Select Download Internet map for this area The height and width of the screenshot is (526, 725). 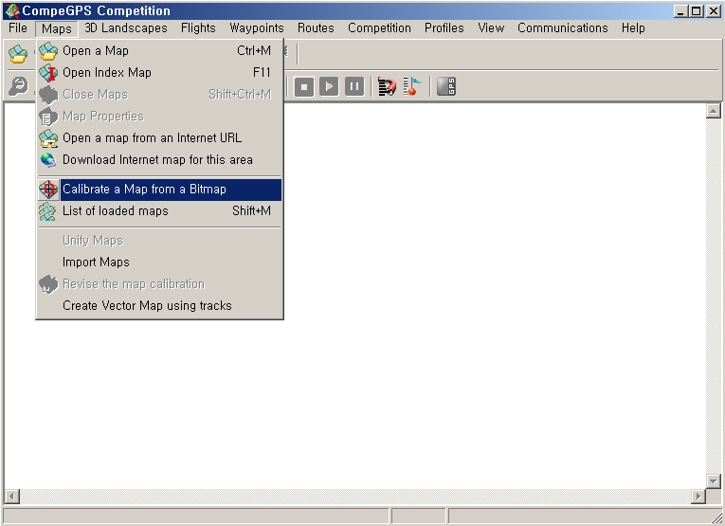click(x=160, y=160)
